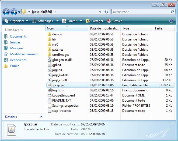Click the Documents sidebar icon
Viewport: 178px width, 141px height.
[x=6, y=36]
